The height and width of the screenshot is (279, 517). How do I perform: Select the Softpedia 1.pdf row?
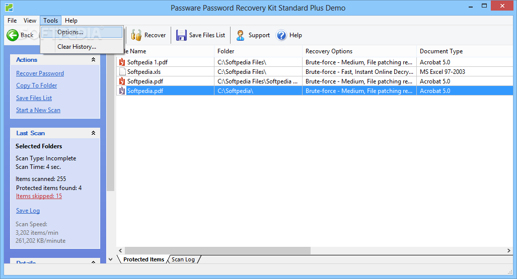click(x=315, y=62)
